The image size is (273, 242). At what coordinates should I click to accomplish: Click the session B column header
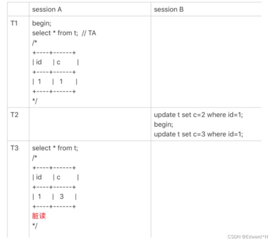[x=169, y=9]
